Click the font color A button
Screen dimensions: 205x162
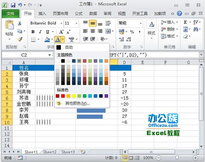(x=58, y=40)
